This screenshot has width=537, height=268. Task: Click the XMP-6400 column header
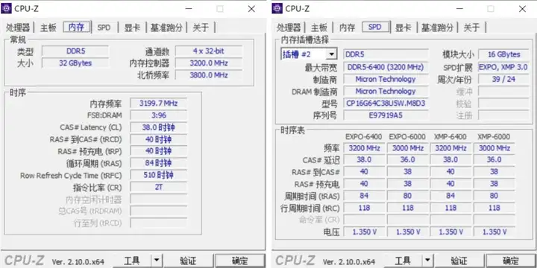pos(450,137)
